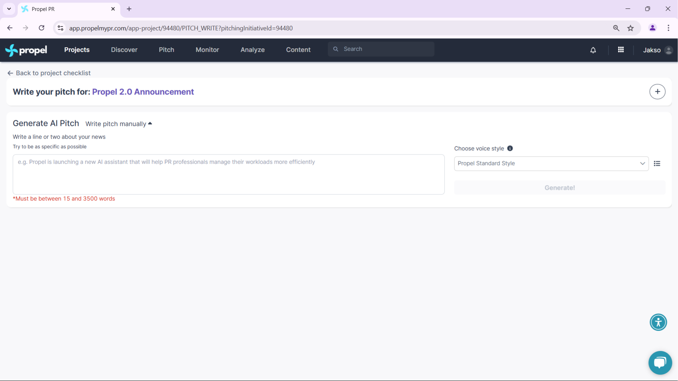Open the Chrome profile icon

(653, 28)
